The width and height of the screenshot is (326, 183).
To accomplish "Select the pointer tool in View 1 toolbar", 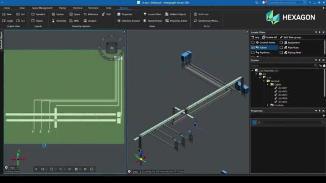I will (x=36, y=169).
